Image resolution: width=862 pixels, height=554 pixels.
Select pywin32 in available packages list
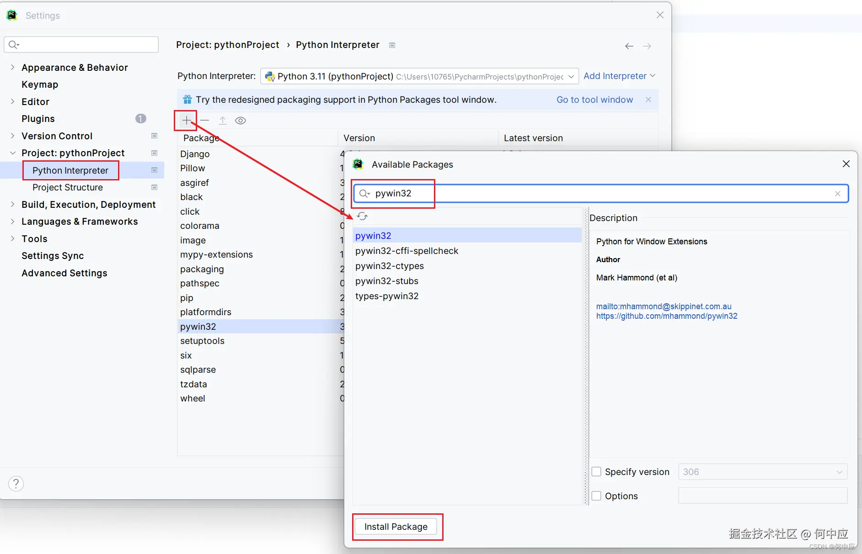coord(467,236)
